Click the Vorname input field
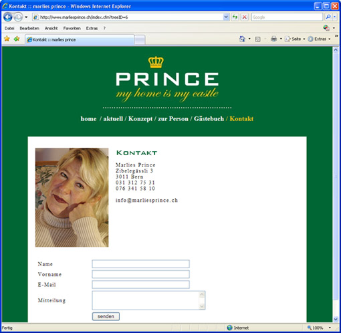 140,274
